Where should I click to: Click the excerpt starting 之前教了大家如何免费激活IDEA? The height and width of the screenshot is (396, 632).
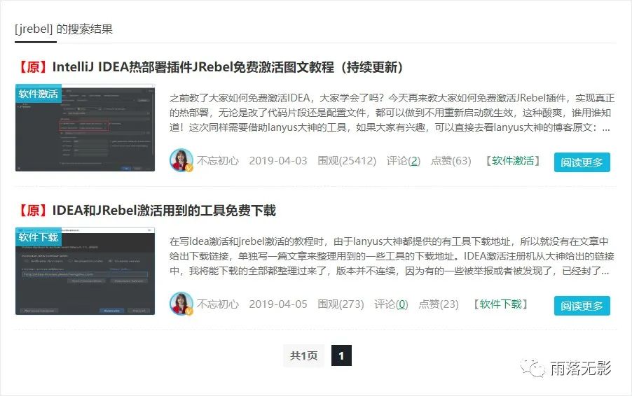392,113
